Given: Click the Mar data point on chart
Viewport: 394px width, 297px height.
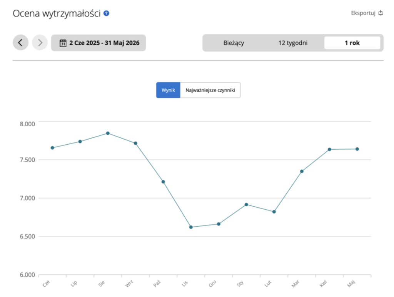Looking at the screenshot, I should click(x=302, y=171).
